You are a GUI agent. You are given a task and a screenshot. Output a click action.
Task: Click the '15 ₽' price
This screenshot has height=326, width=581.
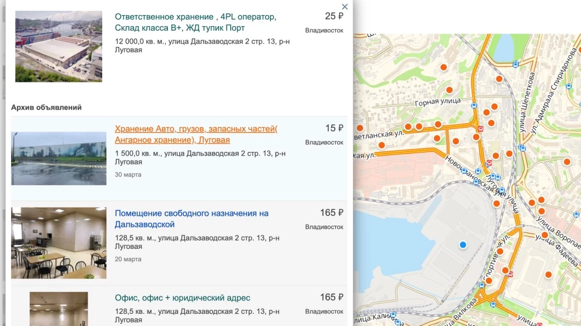point(334,128)
